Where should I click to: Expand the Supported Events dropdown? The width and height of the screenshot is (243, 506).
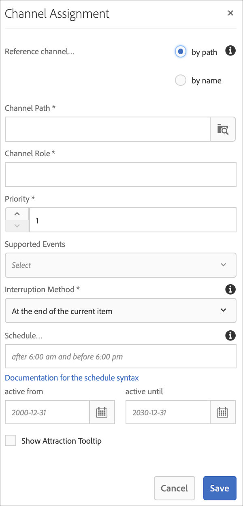tap(120, 265)
